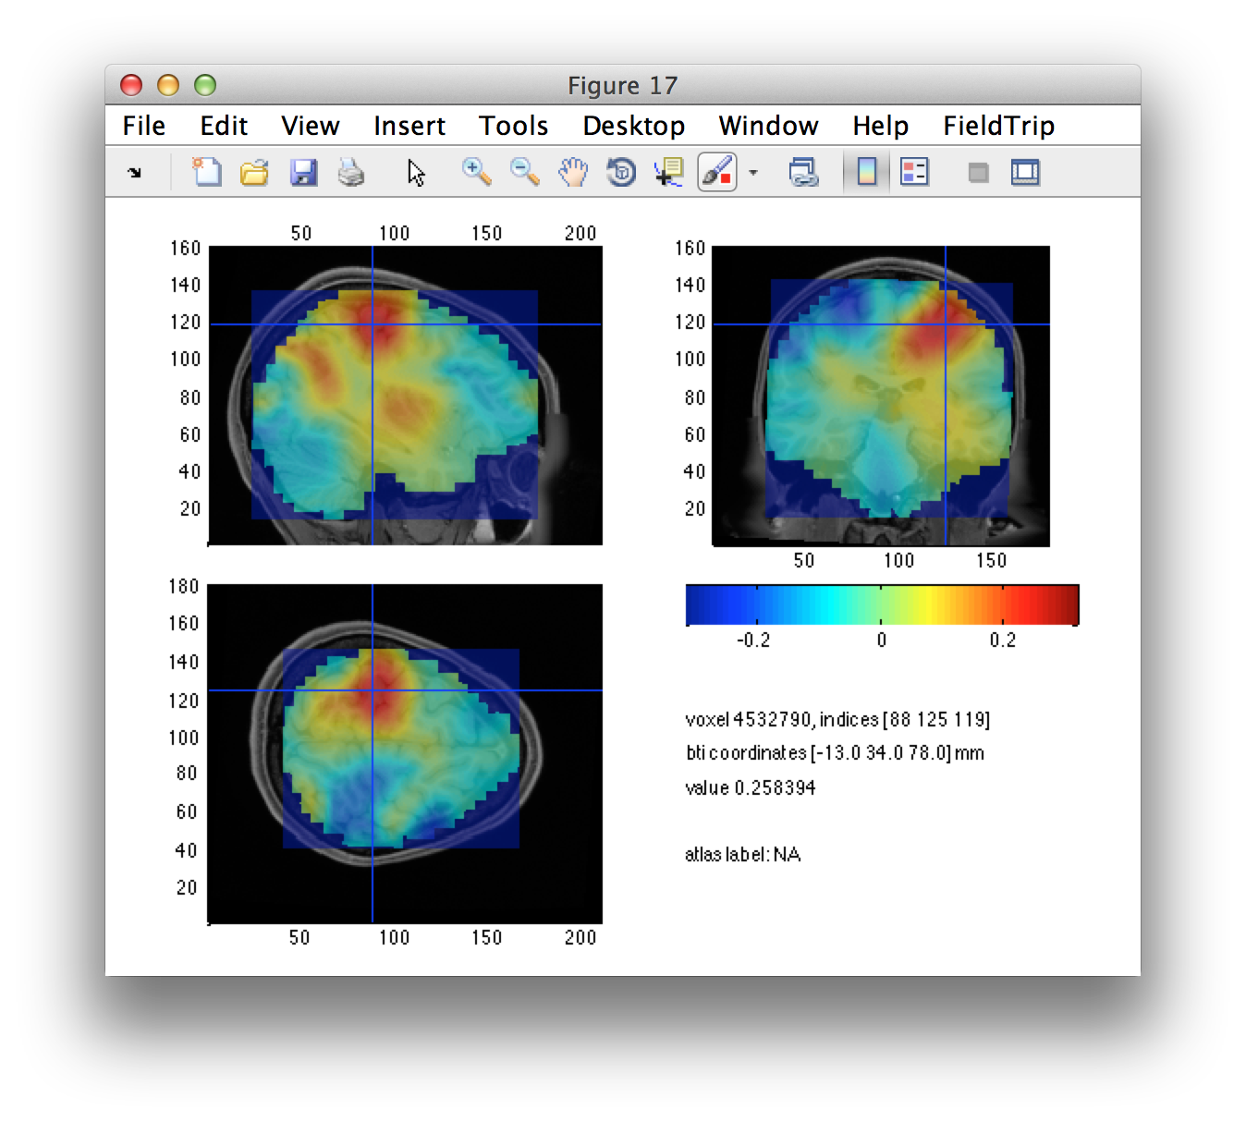This screenshot has height=1122, width=1246.
Task: Select the Zoom Out magnifier tool
Action: pyautogui.click(x=524, y=172)
